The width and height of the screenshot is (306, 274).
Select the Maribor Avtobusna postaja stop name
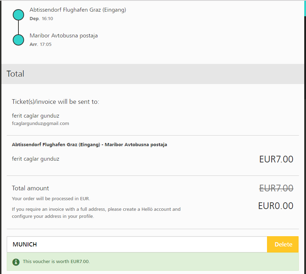[x=64, y=36]
